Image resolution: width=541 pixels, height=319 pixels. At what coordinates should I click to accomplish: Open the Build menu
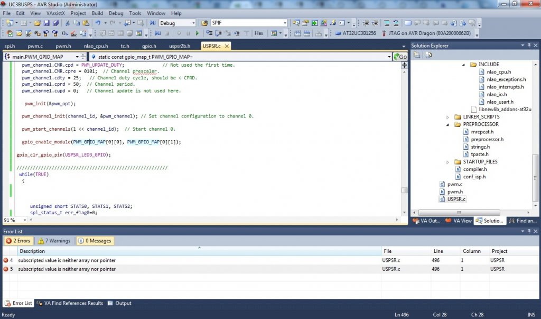point(97,13)
